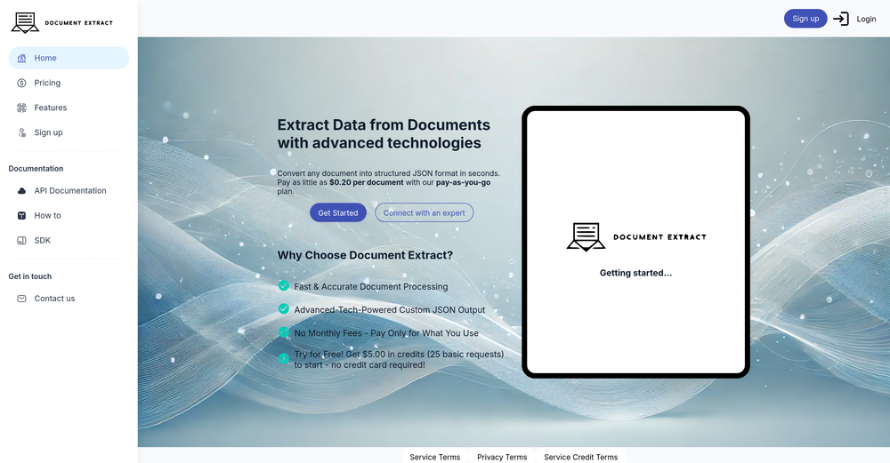This screenshot has width=890, height=463.
Task: Open Service Terms link
Action: (x=435, y=457)
